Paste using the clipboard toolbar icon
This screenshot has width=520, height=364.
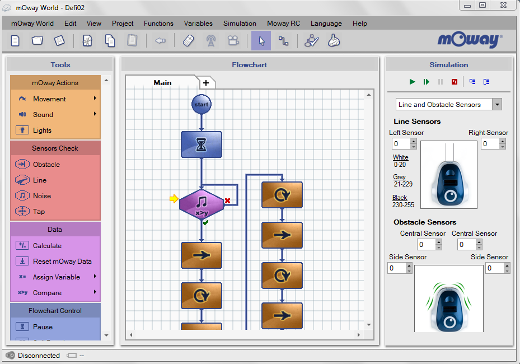tap(132, 41)
